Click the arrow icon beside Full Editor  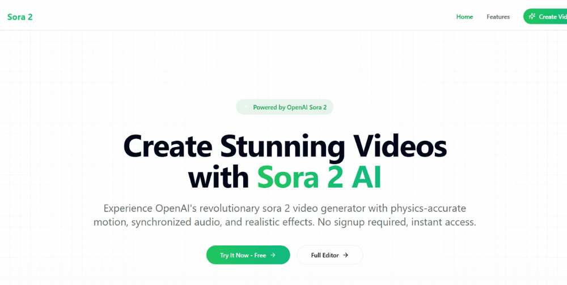point(346,255)
